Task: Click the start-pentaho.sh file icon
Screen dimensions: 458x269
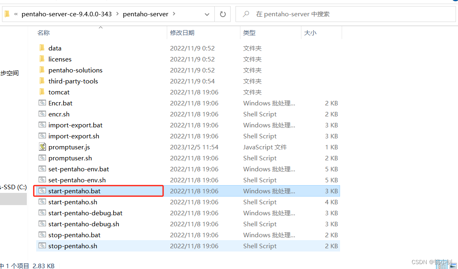Action: coord(42,202)
